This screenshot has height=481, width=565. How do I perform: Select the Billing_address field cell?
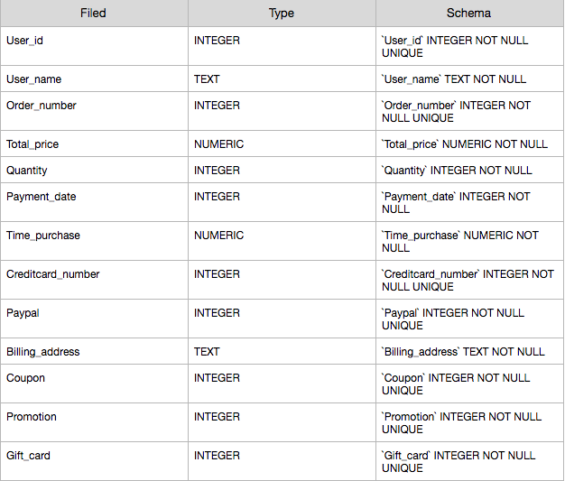tap(94, 351)
